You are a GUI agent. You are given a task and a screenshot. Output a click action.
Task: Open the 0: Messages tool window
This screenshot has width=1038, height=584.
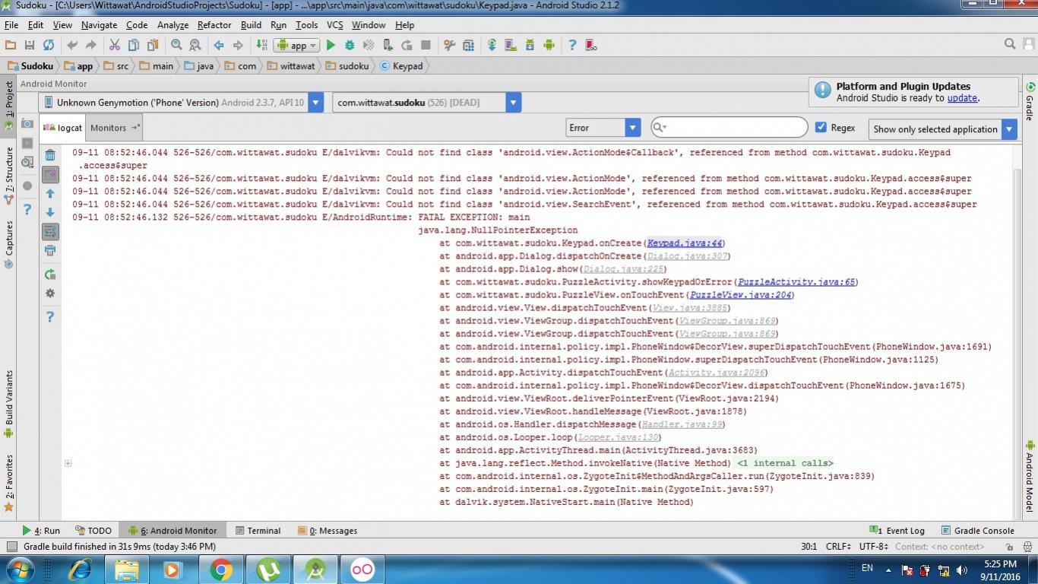328,531
